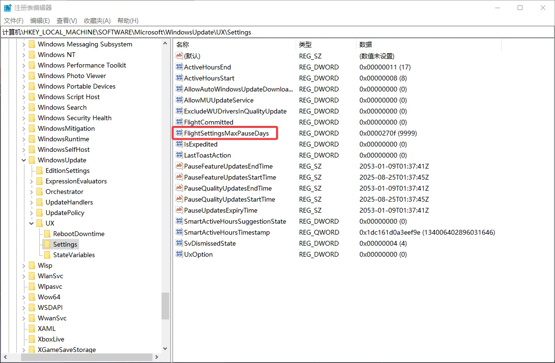Screen dimensions: 555x363
Task: Expand the Wisp tree node
Action: click(x=23, y=265)
